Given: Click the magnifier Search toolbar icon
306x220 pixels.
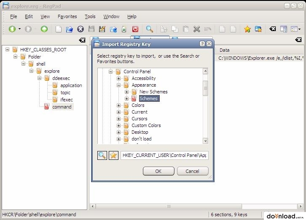Looking at the screenshot, I should coord(150,29).
